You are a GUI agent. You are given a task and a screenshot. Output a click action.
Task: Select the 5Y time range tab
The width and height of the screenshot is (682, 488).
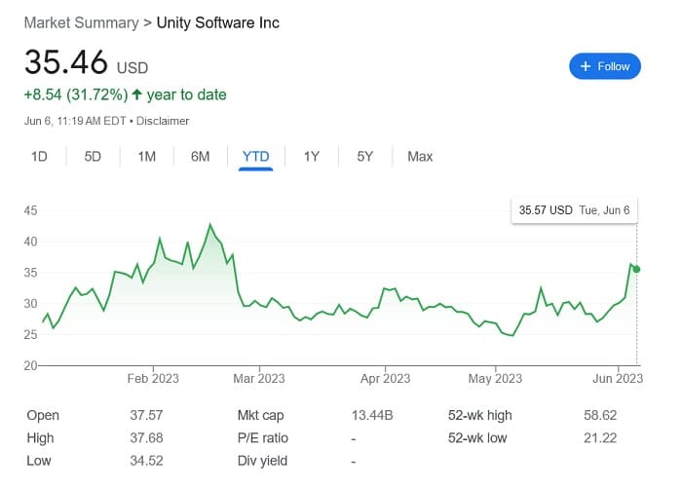point(365,156)
